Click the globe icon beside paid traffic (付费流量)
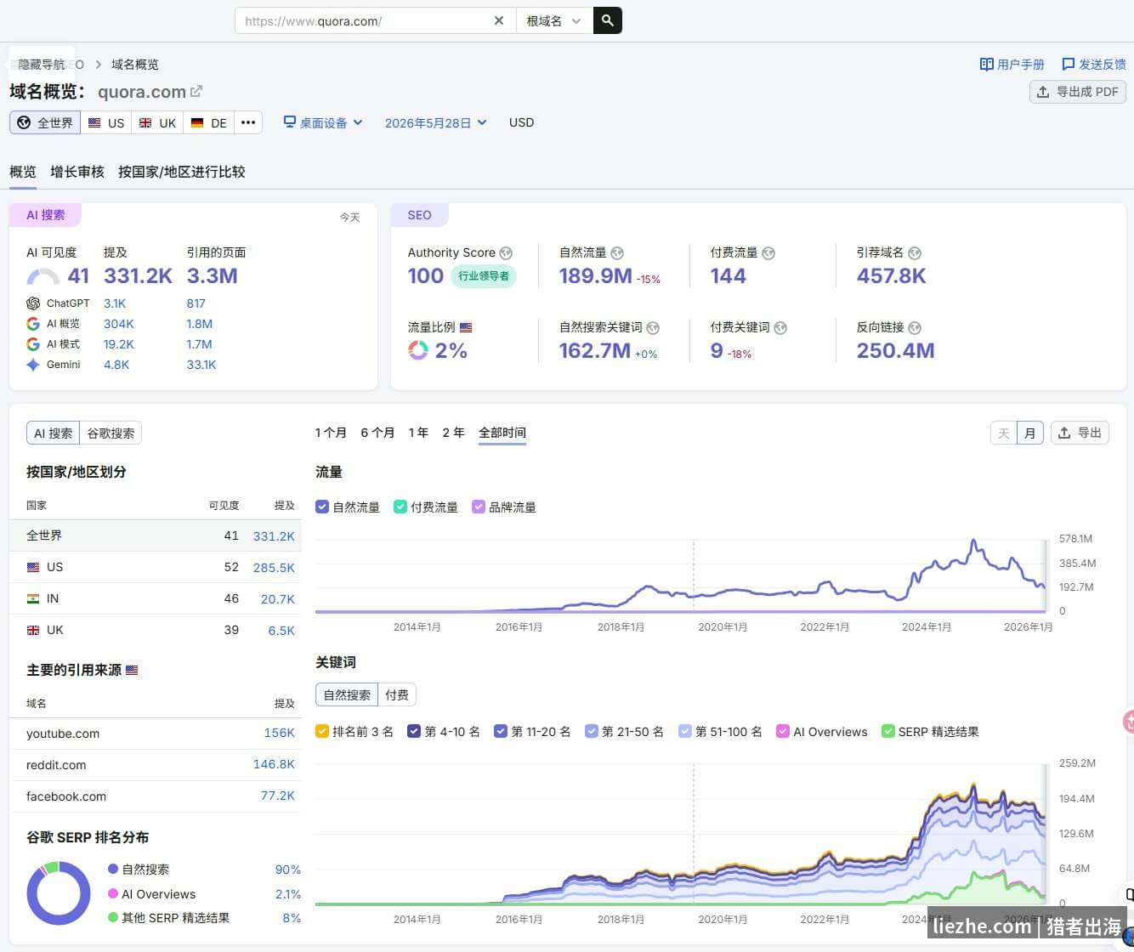This screenshot has height=952, width=1134. tap(768, 252)
